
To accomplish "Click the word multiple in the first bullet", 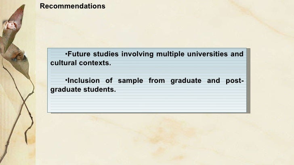I will click(x=170, y=54).
